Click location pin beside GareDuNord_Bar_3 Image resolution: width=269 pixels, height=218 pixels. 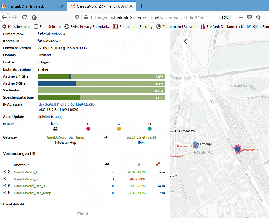pos(9,186)
